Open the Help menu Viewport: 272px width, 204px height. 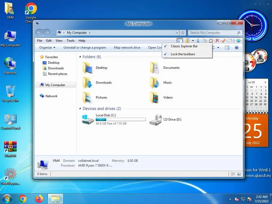point(82,41)
